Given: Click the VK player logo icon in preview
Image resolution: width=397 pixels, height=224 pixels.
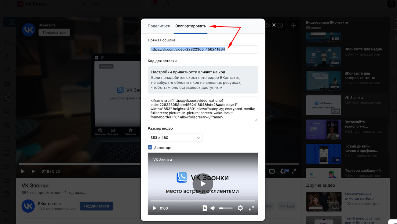Looking at the screenshot, I should (x=205, y=208).
